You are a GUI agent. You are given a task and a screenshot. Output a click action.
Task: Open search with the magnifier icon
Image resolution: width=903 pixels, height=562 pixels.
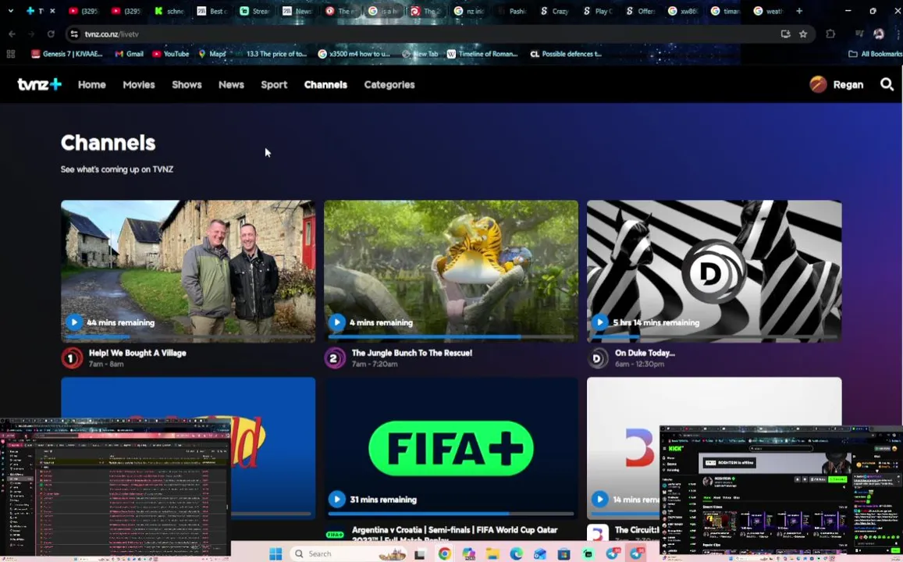click(x=887, y=84)
